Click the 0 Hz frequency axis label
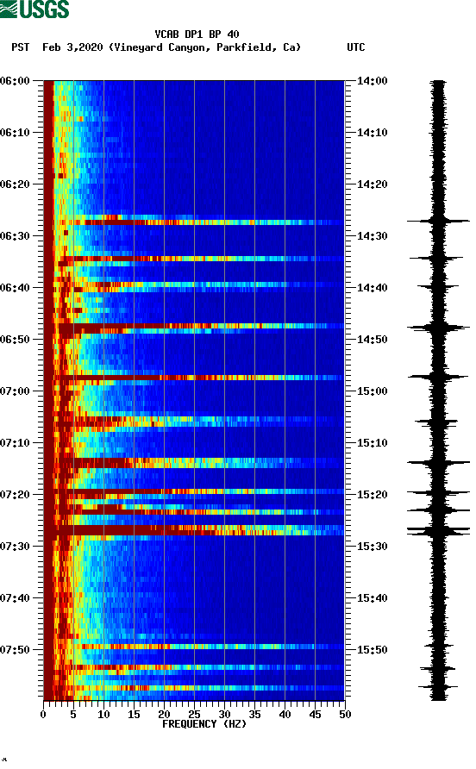The height and width of the screenshot is (769, 476). tap(43, 715)
